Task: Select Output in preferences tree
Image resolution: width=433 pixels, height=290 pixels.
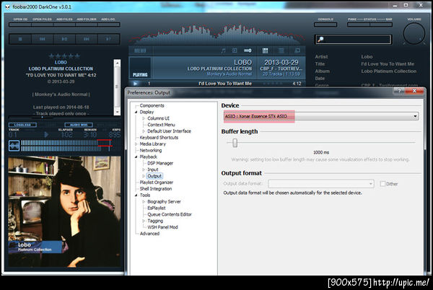Action: point(154,176)
